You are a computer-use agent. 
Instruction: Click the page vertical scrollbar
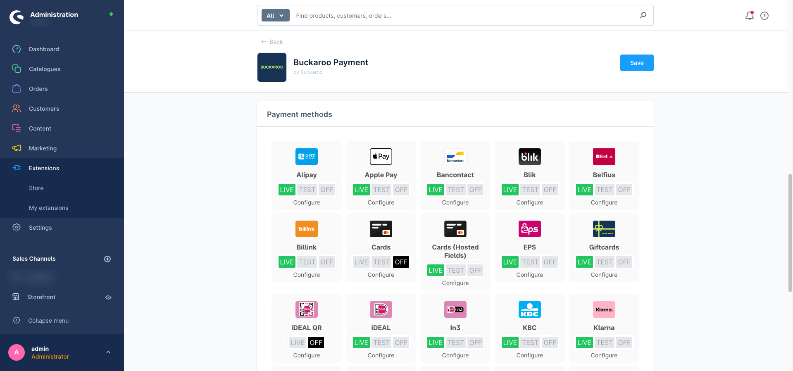(x=790, y=233)
